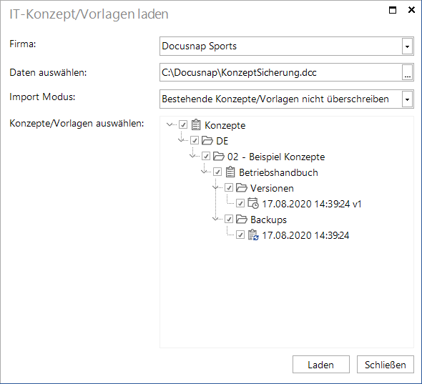422x384 pixels.
Task: Collapse the Versionen tree node
Action: [215, 187]
